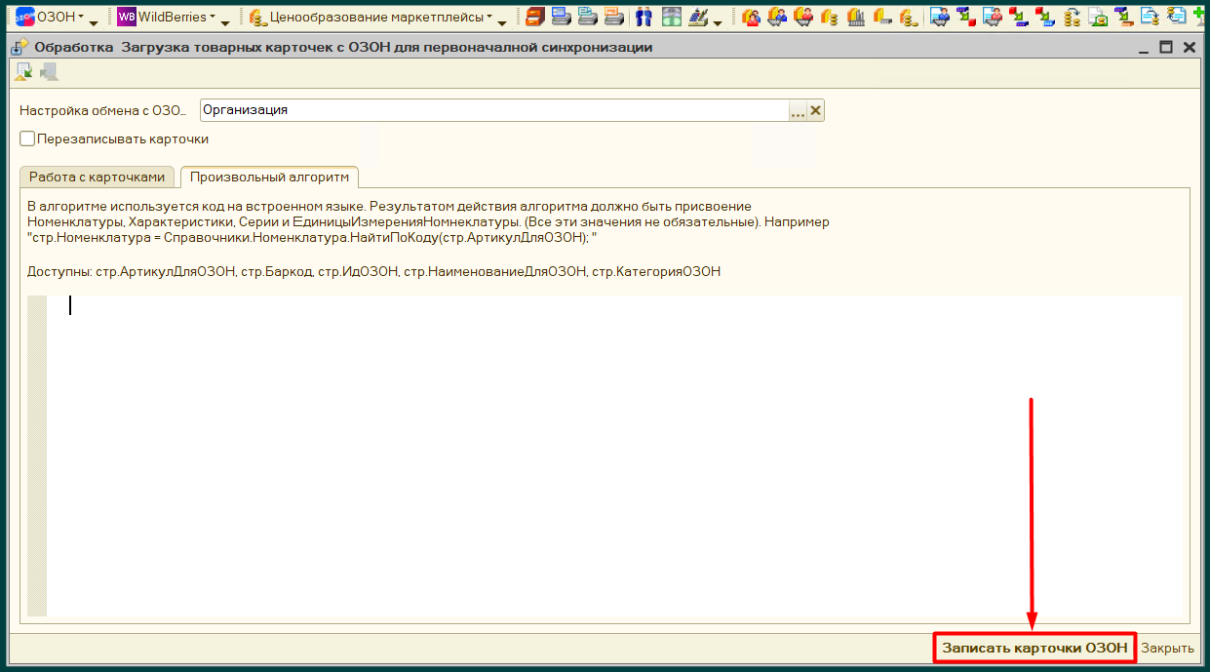Open selection with the ellipsis button
The width and height of the screenshot is (1210, 672).
click(x=798, y=111)
